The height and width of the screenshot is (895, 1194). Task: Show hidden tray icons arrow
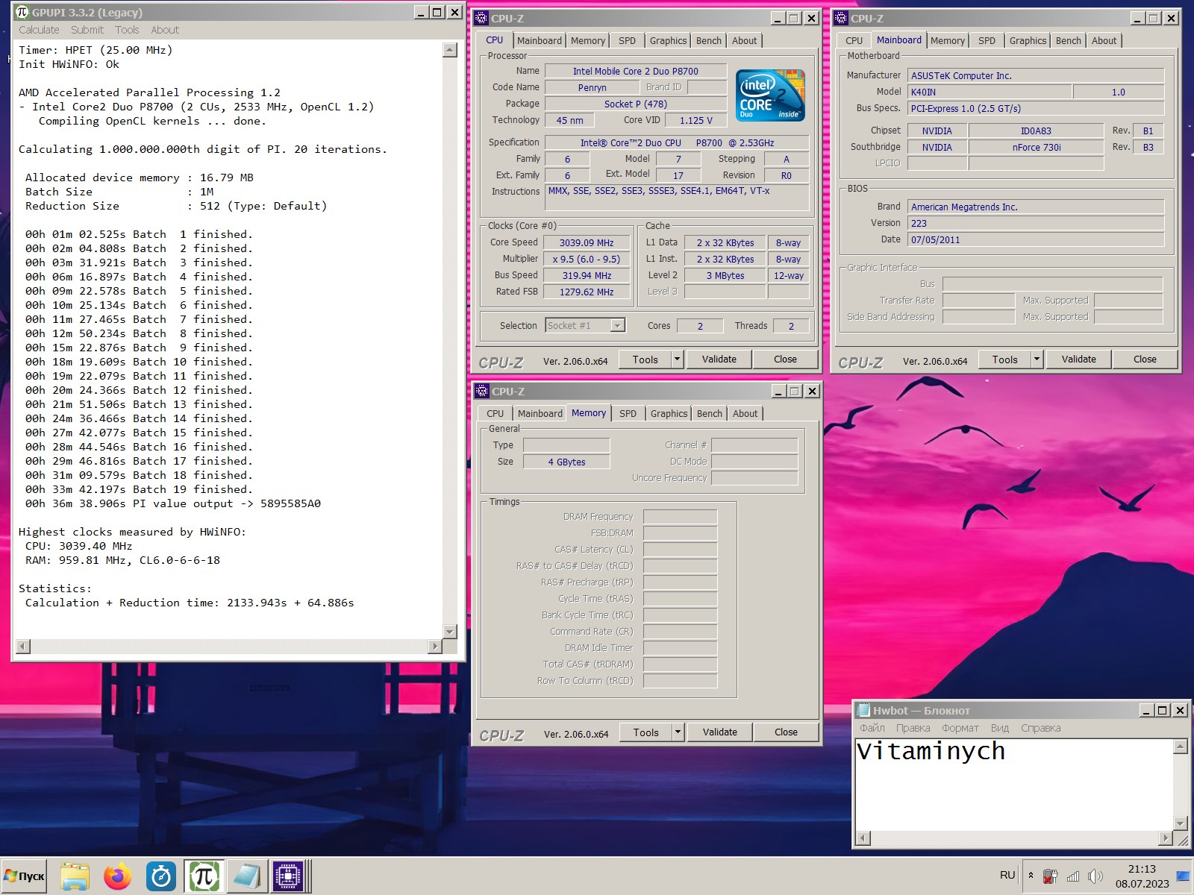point(1031,876)
